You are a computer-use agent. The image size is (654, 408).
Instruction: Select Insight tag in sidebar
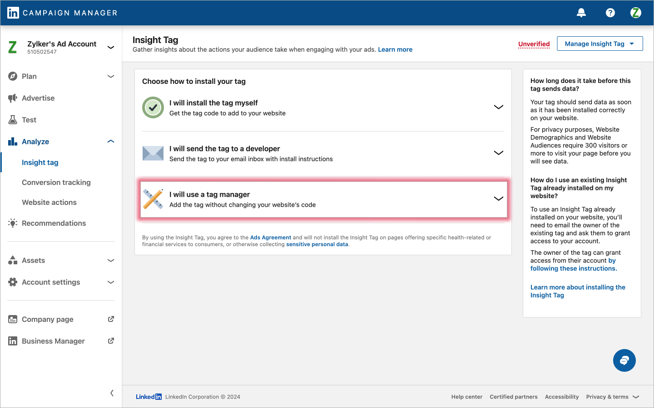pos(40,162)
